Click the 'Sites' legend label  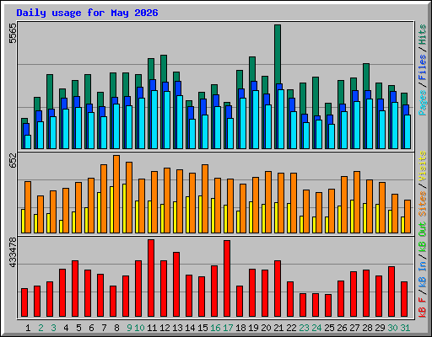pos(422,204)
